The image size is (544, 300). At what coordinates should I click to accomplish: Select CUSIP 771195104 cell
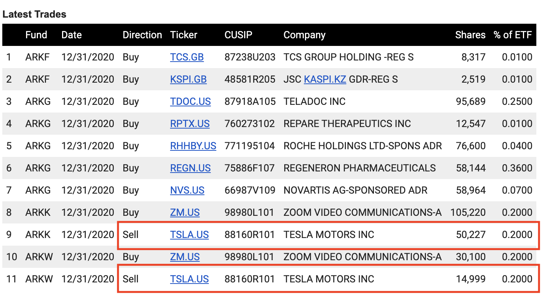click(250, 146)
